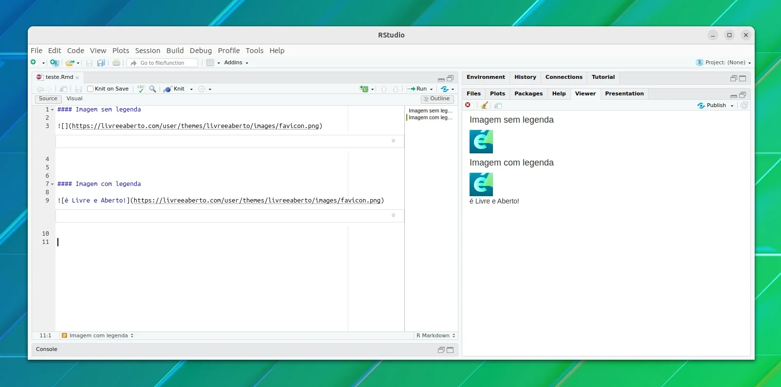Click the favicon.png link on line 9
Image resolution: width=781 pixels, height=387 pixels.
(x=257, y=201)
